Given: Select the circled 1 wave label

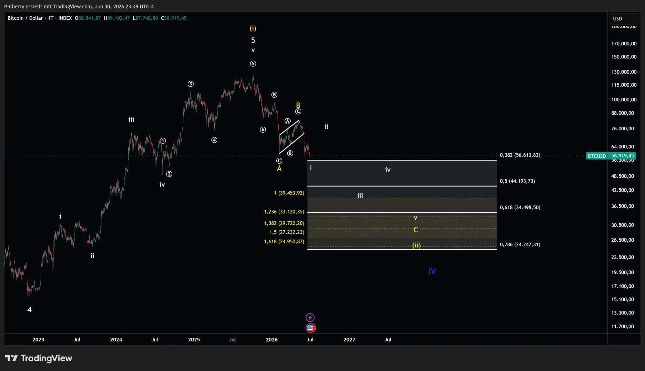Looking at the screenshot, I should pos(163,141).
